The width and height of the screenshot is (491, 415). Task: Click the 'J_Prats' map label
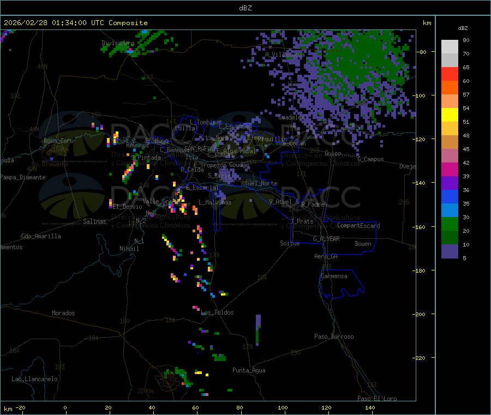point(302,221)
